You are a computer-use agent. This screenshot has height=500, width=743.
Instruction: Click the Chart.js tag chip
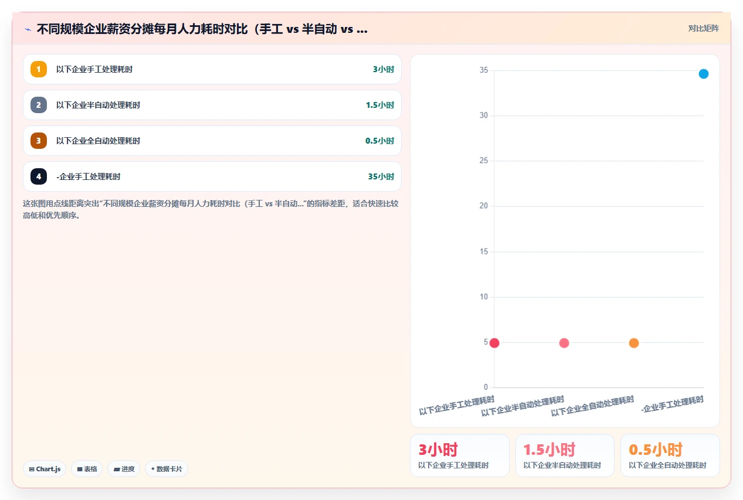45,469
